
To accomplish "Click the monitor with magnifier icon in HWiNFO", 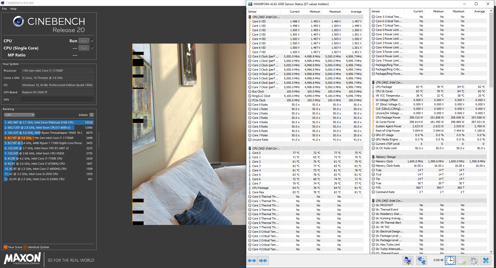I will tap(408, 261).
